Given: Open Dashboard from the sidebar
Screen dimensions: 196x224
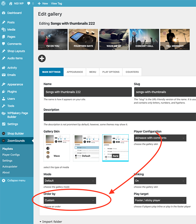Looking at the screenshot, I should coord(14,13).
